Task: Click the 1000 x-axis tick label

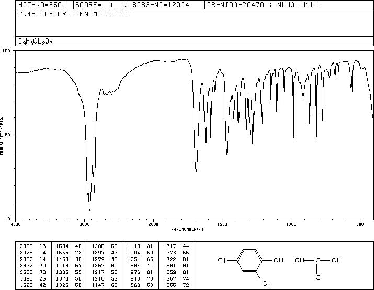Action: click(x=291, y=224)
